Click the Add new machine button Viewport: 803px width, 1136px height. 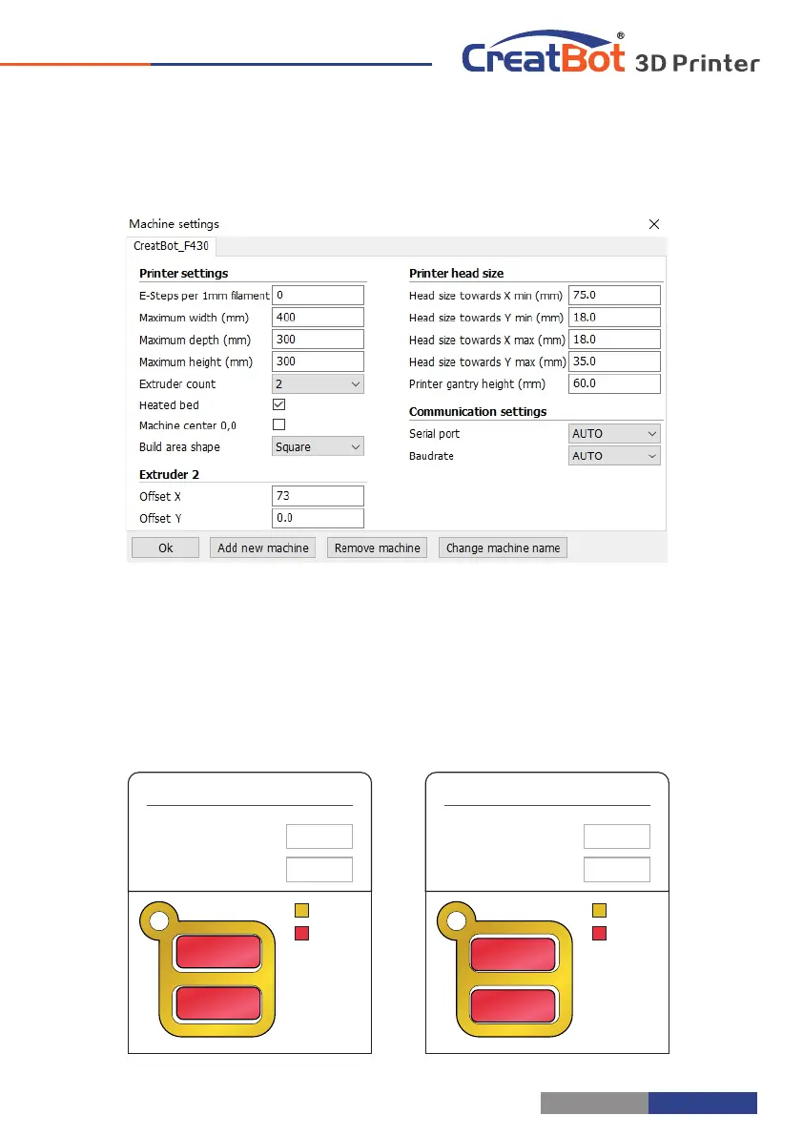tap(263, 548)
